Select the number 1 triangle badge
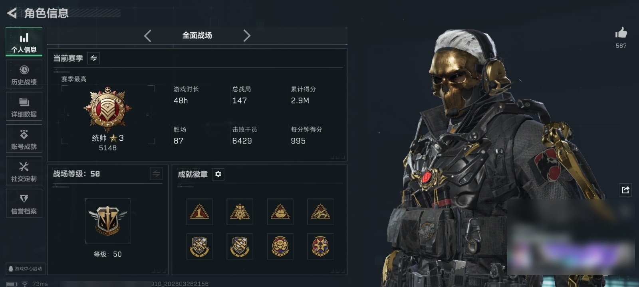Screen dimensions: 639x287 click(199, 212)
